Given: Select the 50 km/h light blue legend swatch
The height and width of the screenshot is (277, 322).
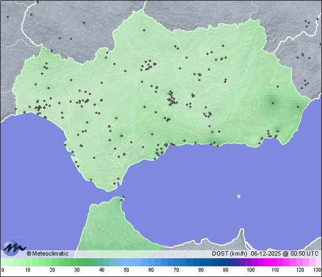Looking at the screenshot, I should coord(127,262).
